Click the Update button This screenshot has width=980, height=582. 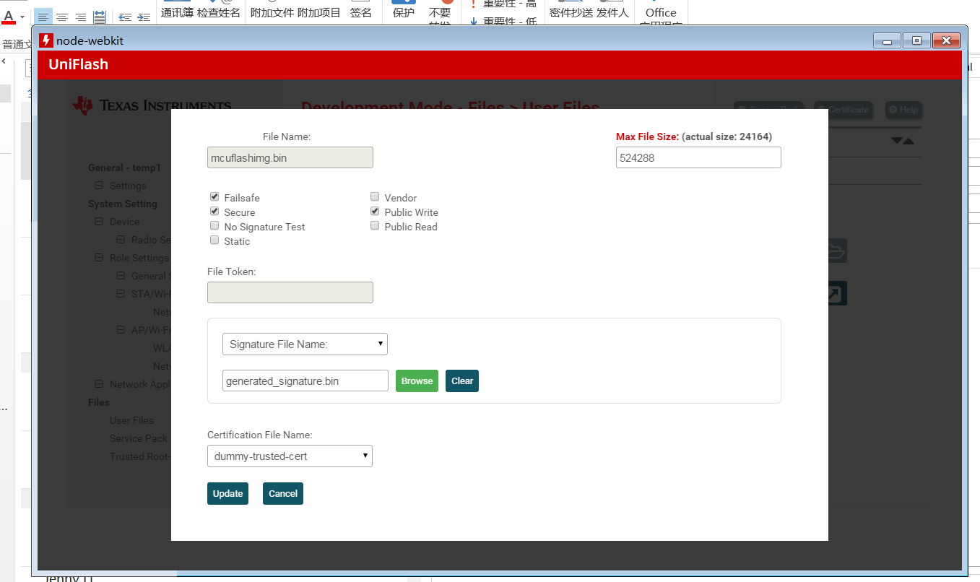pyautogui.click(x=227, y=493)
